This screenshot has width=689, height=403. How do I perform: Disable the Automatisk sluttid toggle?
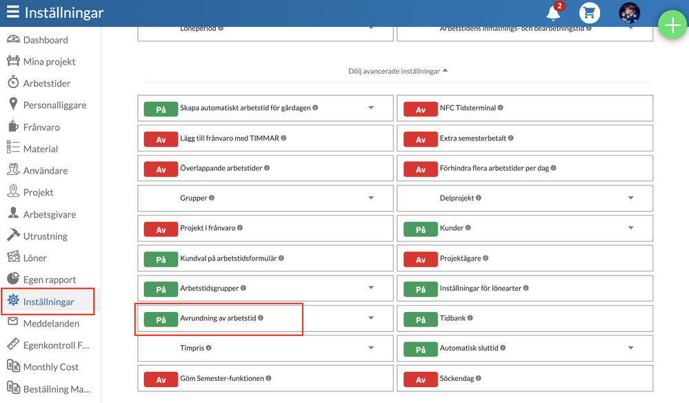click(x=421, y=350)
